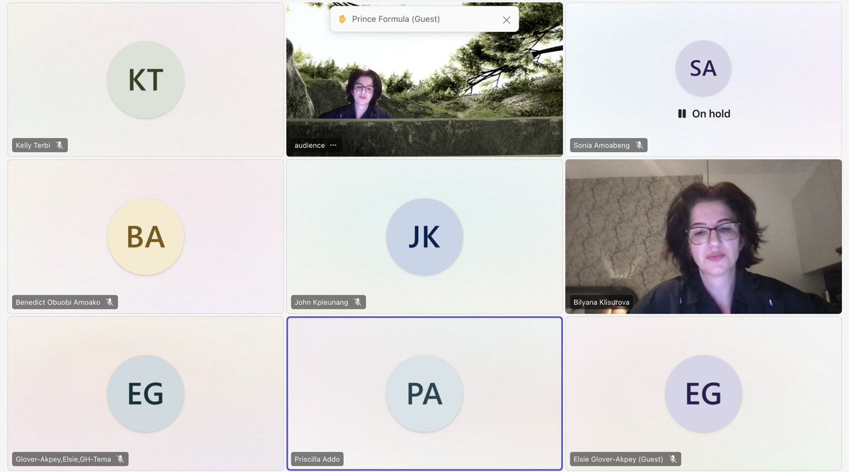Select the BA avatar circle
Screen dimensions: 849x472
click(146, 237)
